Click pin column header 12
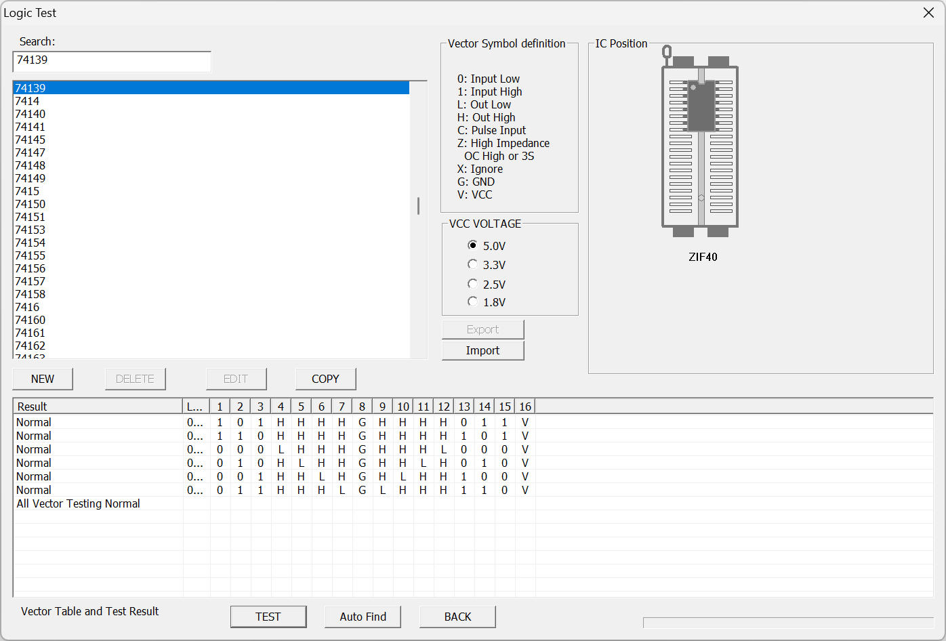Viewport: 946px width, 641px height. click(x=444, y=407)
